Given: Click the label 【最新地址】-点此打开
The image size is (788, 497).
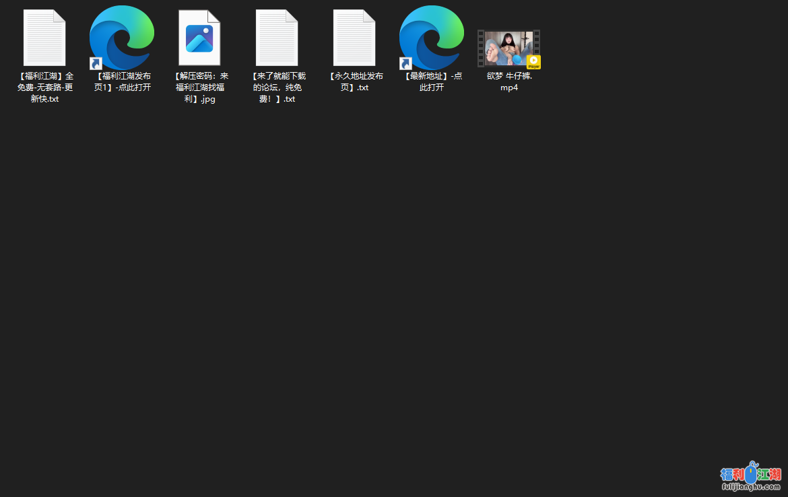Looking at the screenshot, I should tap(432, 81).
